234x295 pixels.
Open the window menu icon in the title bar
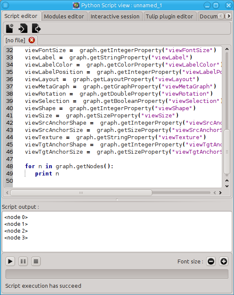point(5,5)
